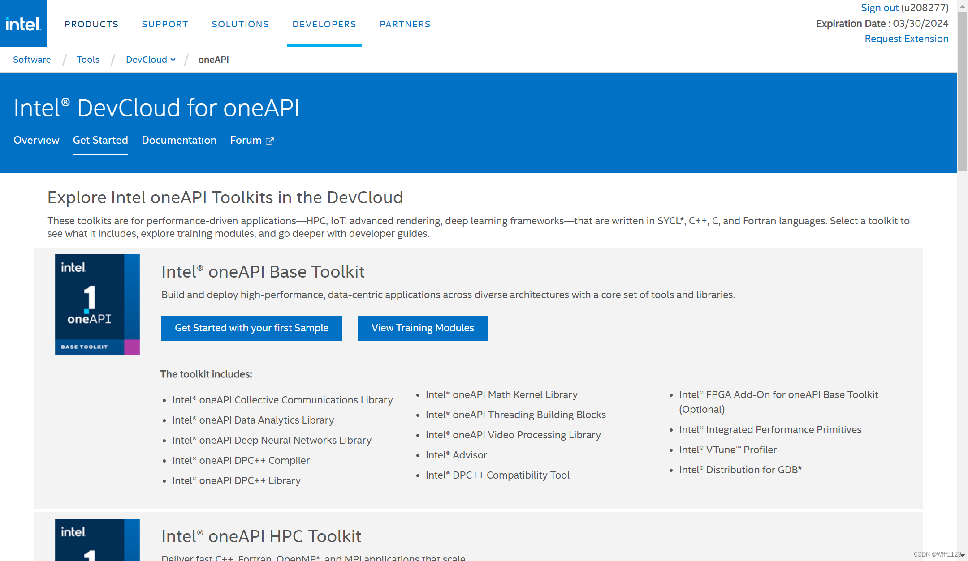Click Get Started with your first Sample

251,328
